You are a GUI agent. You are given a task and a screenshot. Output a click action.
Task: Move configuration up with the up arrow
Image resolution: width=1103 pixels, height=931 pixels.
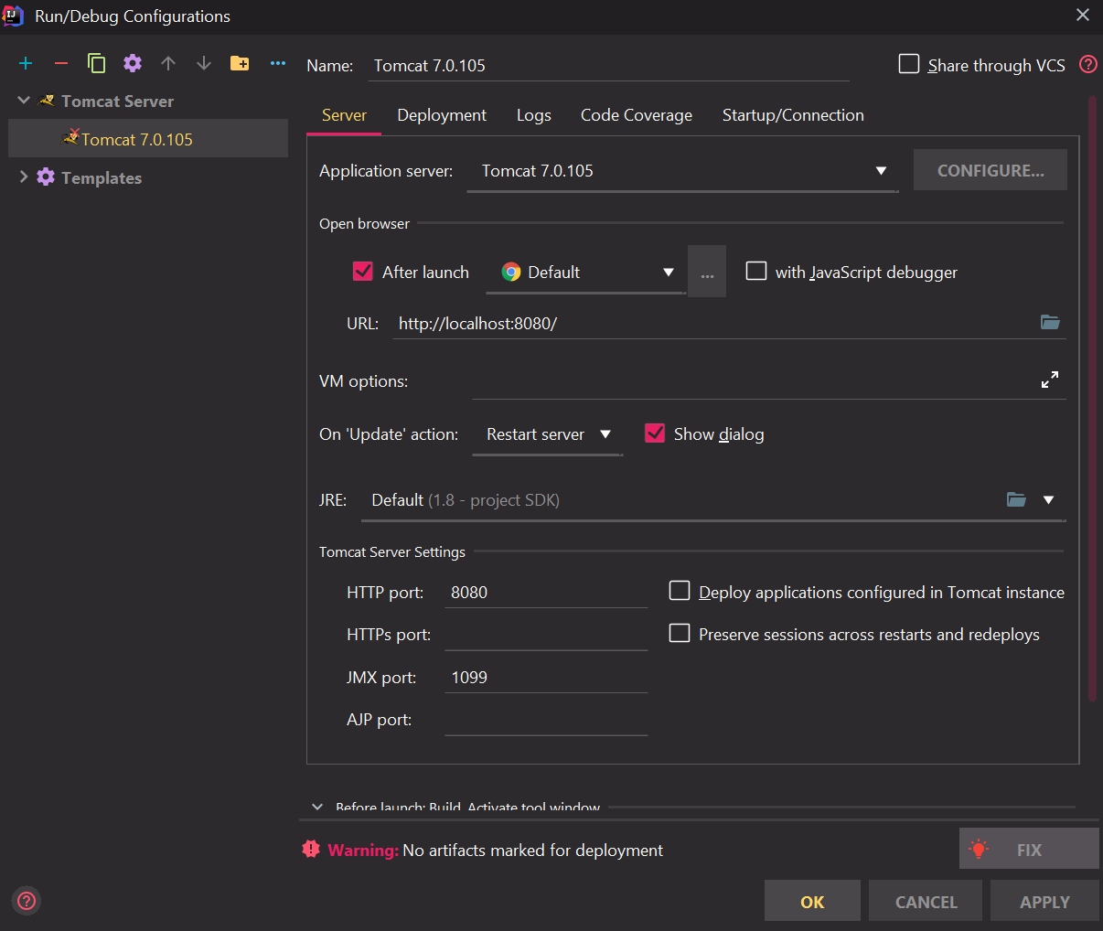tap(168, 63)
